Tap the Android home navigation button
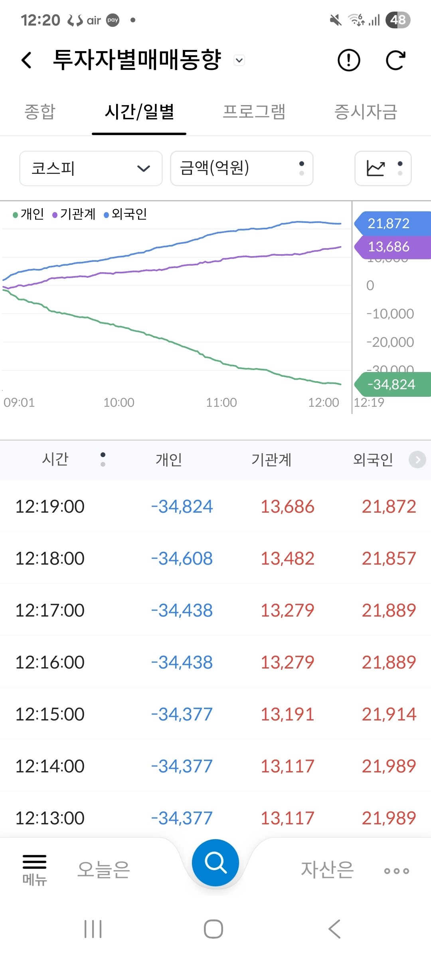The height and width of the screenshot is (959, 431). [214, 929]
